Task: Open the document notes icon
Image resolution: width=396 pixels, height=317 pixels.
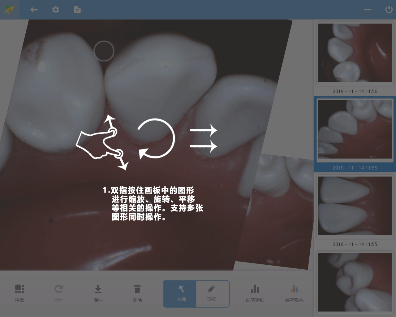Action: (x=77, y=10)
